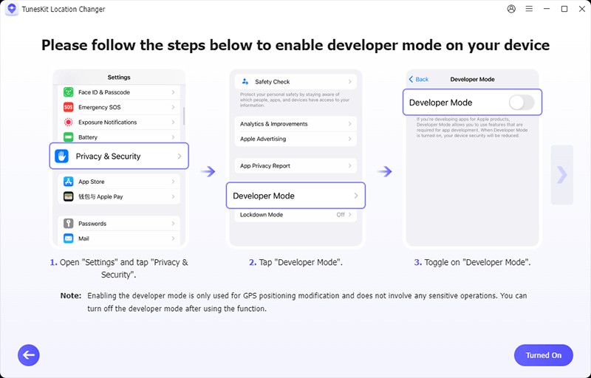Toggle the Developer Mode switch
Image resolution: width=591 pixels, height=378 pixels.
(522, 103)
